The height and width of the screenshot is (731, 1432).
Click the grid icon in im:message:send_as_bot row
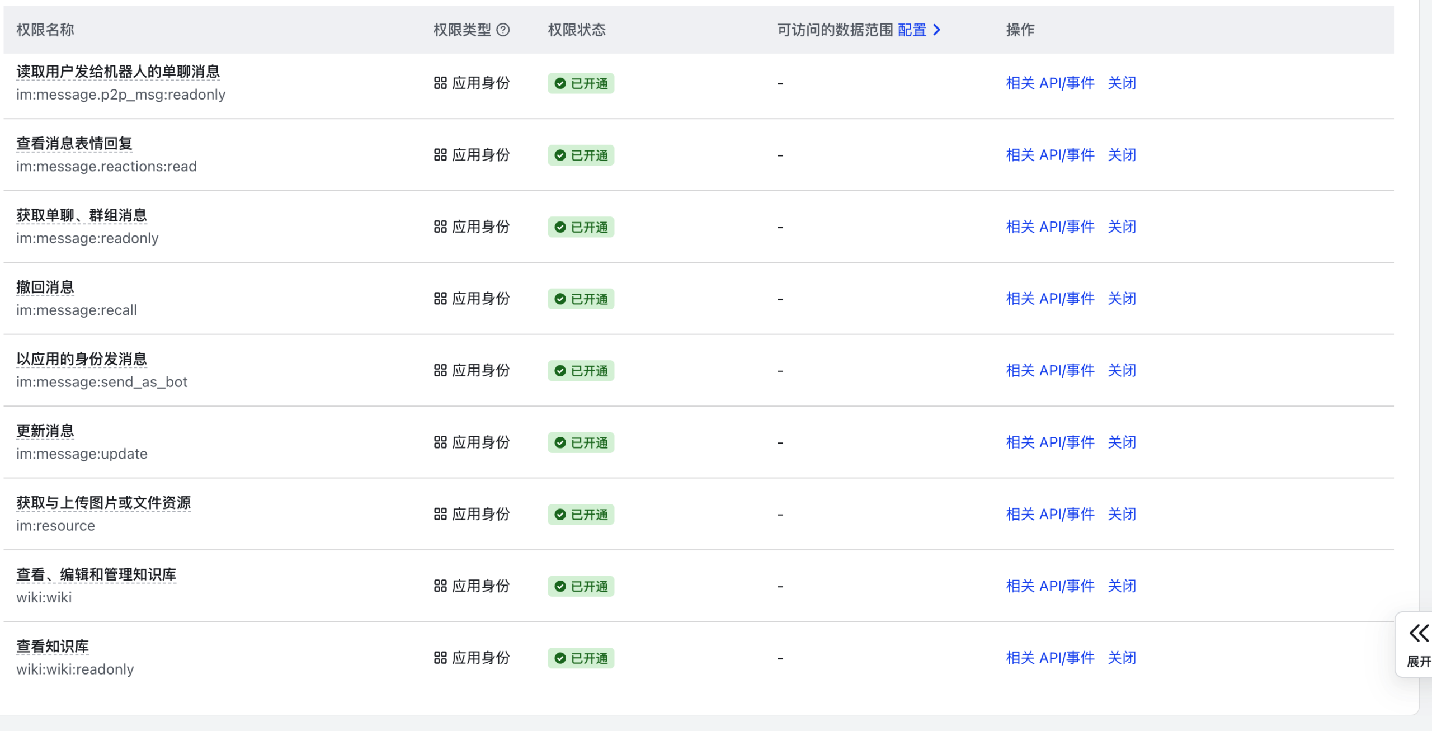tap(440, 370)
